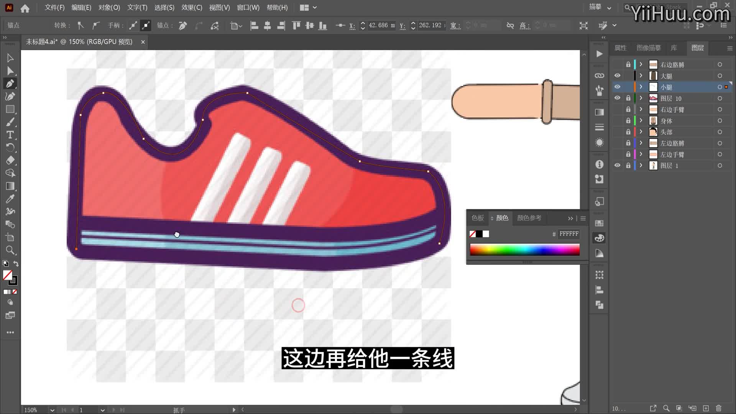Toggle constrain width and height proportions
Screen dimensions: 736x414
[510, 26]
